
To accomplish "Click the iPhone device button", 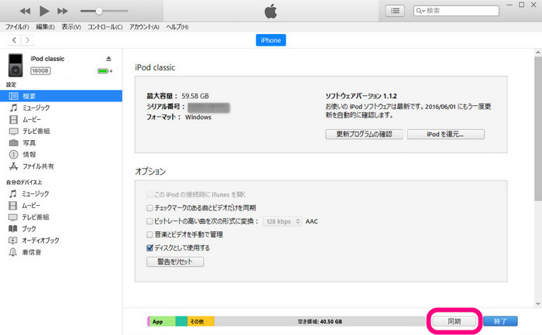I will [x=271, y=40].
